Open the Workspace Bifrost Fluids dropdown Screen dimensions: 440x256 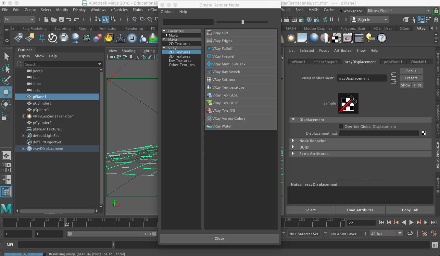click(x=399, y=11)
